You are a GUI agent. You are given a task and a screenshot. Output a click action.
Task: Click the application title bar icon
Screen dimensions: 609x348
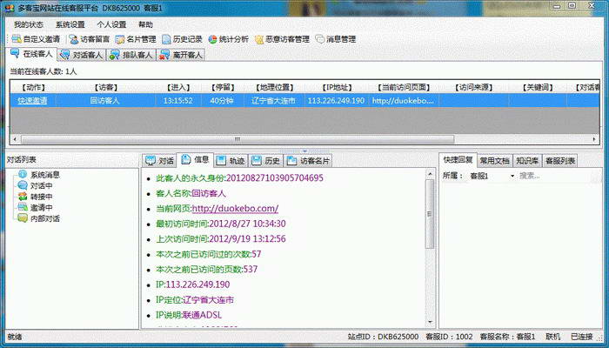pyautogui.click(x=10, y=8)
